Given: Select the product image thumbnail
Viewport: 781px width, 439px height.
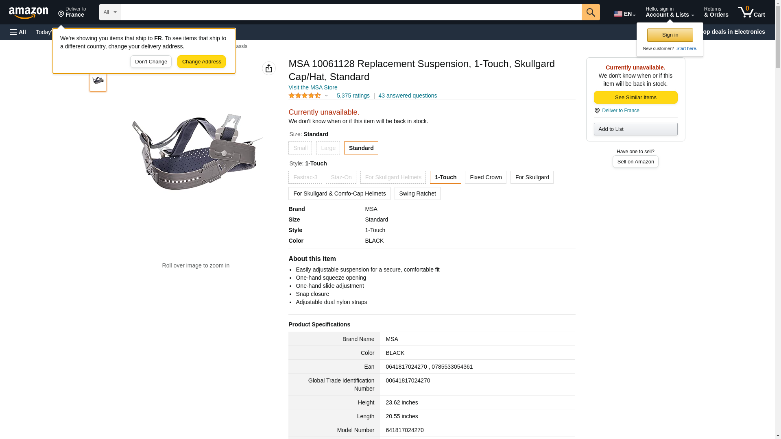Looking at the screenshot, I should click(98, 80).
